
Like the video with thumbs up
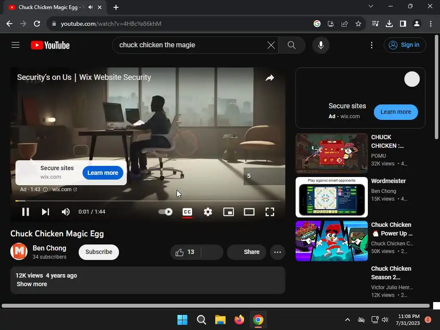pyautogui.click(x=185, y=252)
